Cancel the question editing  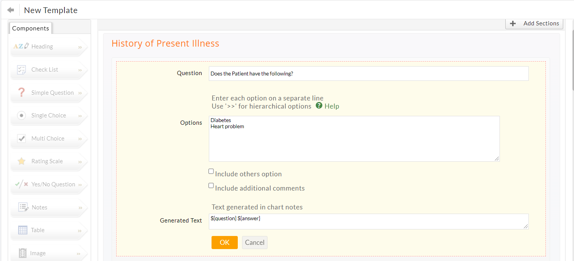[x=254, y=243]
